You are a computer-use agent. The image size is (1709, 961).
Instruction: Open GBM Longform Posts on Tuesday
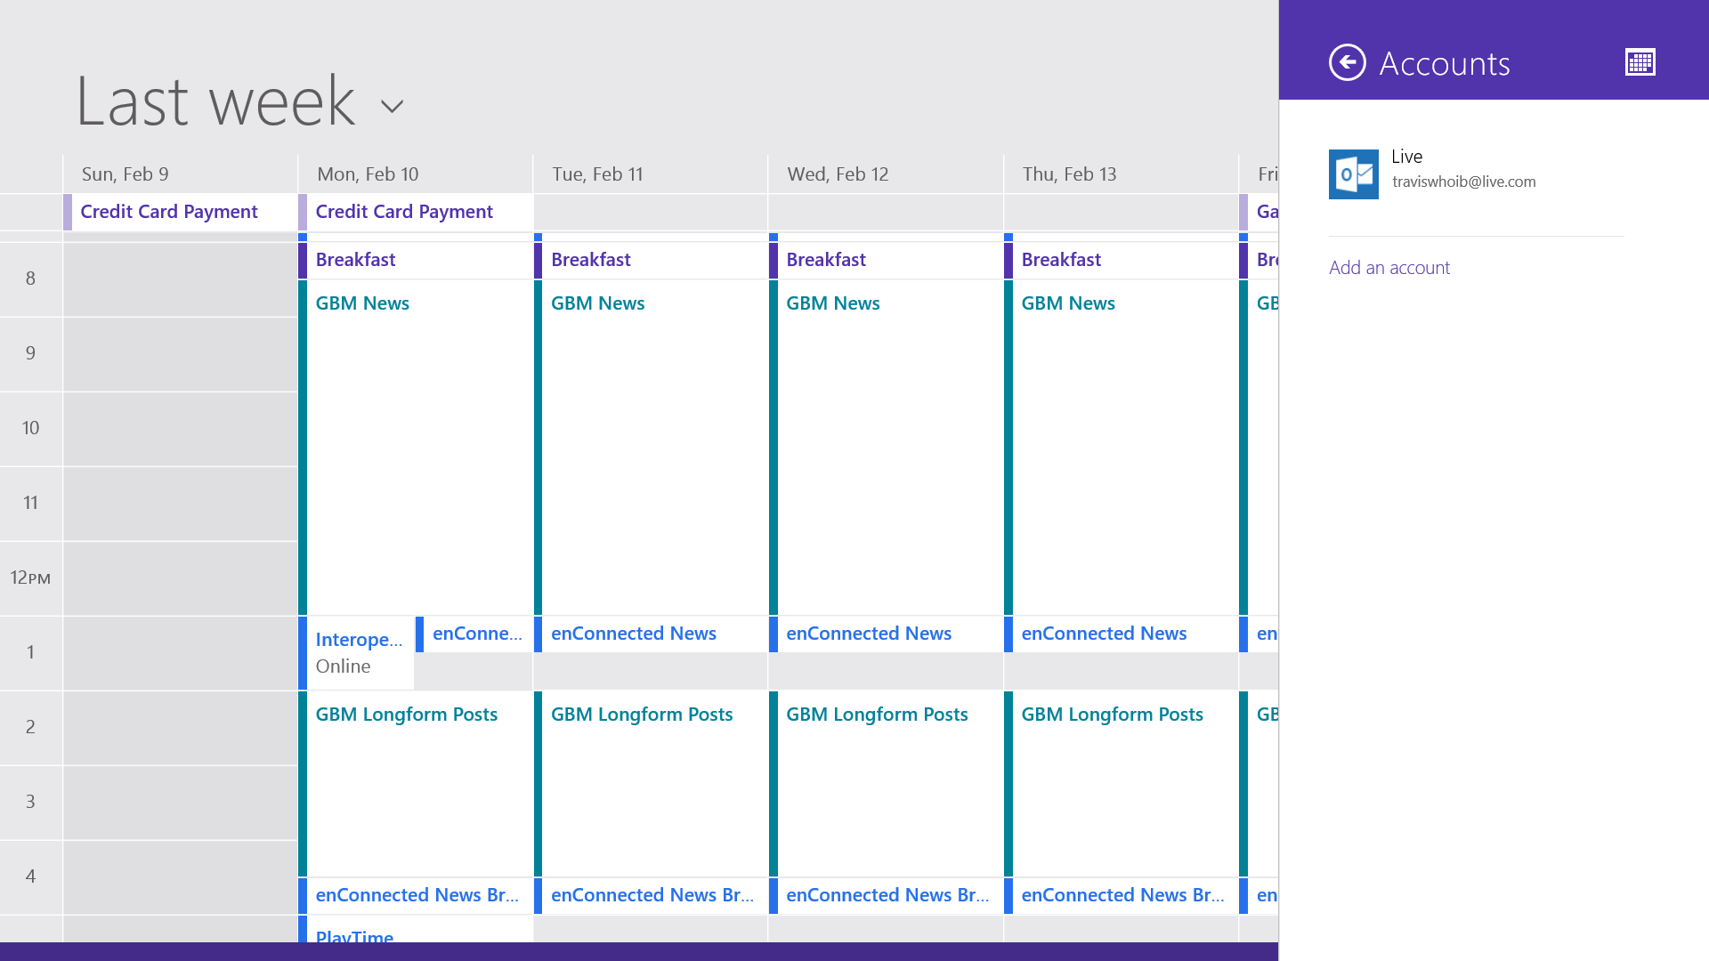click(x=642, y=714)
